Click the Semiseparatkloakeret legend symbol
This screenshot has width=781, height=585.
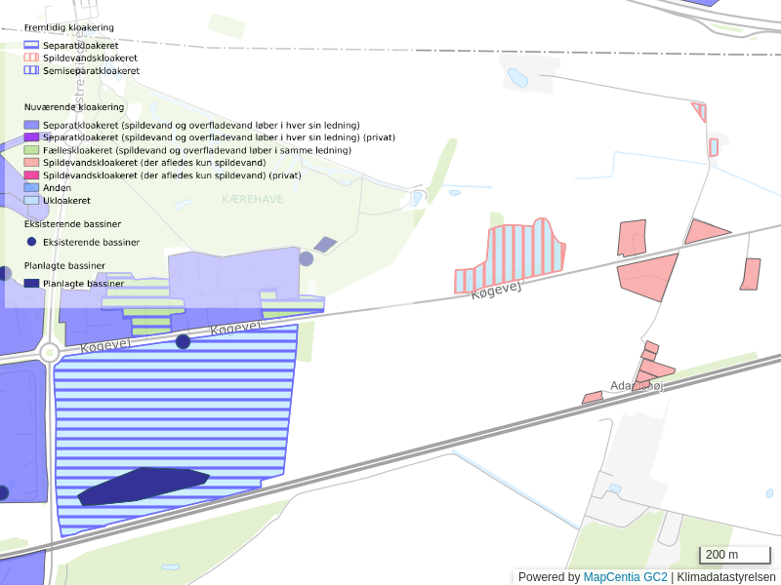click(31, 70)
